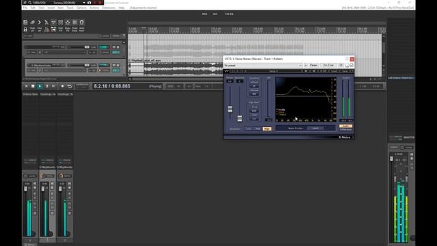
Task: Pin the X-Noise FX window on top
Action: (x=347, y=59)
